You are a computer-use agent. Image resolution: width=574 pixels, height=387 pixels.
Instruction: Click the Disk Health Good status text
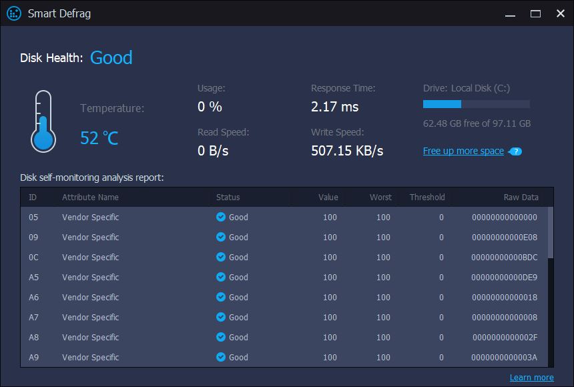(x=111, y=57)
